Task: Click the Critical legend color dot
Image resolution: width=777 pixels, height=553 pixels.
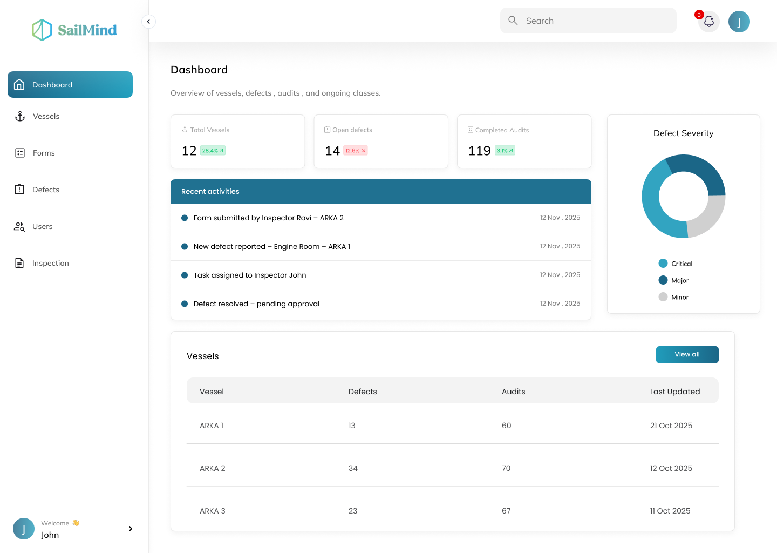Action: pyautogui.click(x=663, y=264)
